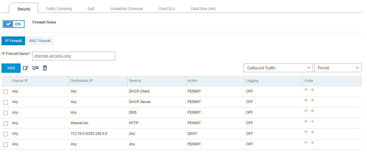Screen dimensions: 367x153
Task: Click the ADD button
Action: pyautogui.click(x=11, y=68)
